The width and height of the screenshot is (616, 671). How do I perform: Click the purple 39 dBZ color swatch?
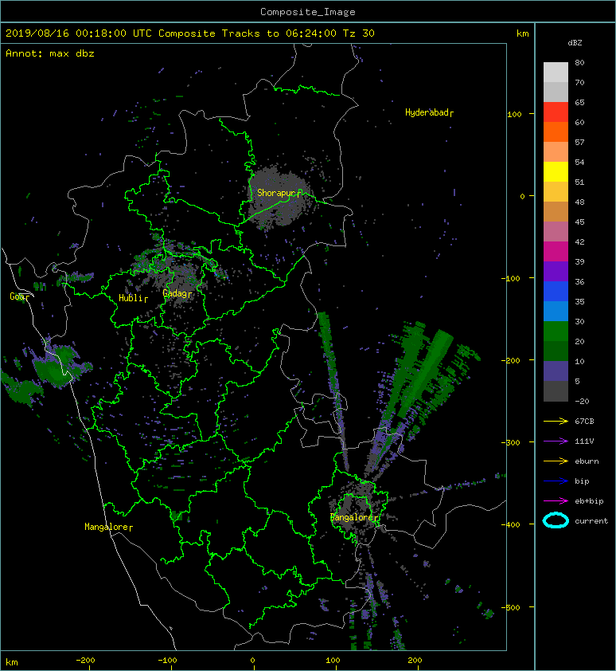click(x=556, y=271)
